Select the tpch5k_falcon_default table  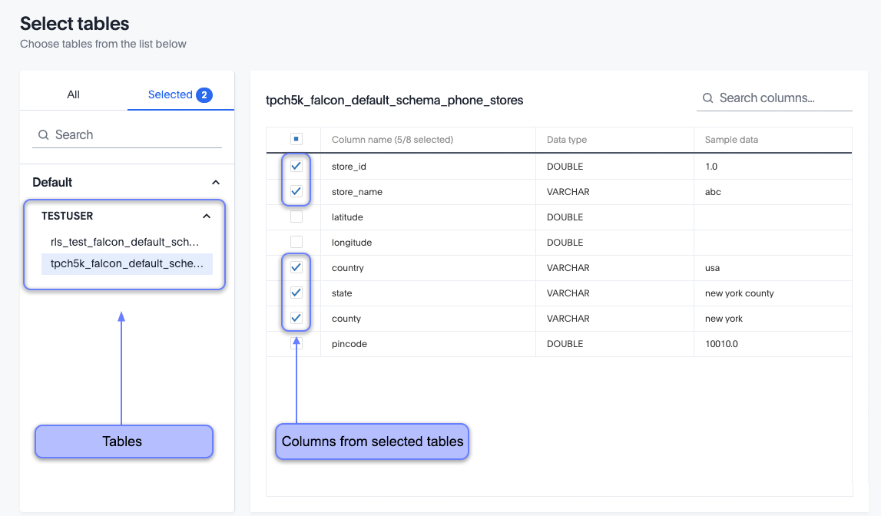(x=126, y=264)
